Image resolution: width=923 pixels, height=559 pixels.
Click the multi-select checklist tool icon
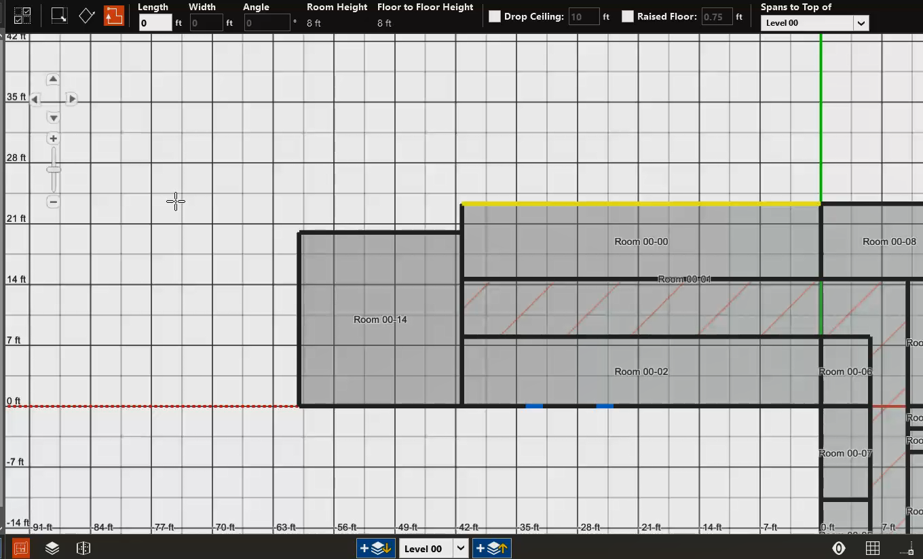(x=22, y=15)
